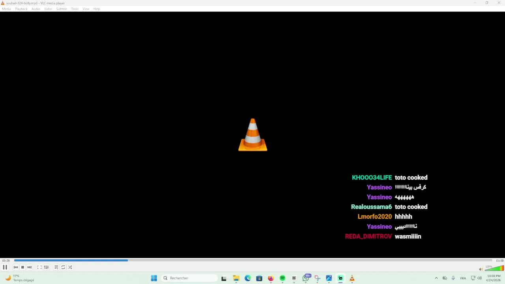Open the View menu

click(x=86, y=9)
